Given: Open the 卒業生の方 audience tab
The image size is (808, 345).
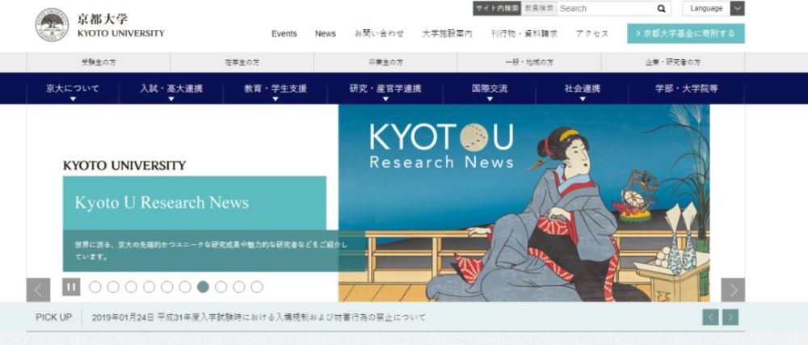Looking at the screenshot, I should coord(385,62).
